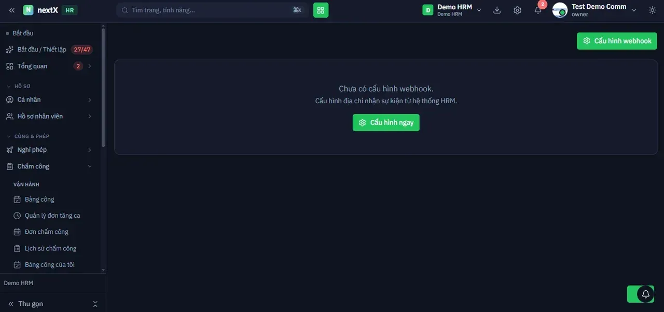Focus the search box "Tìm trang, tính năng..."
Screen dimensions: 664x312
(212, 10)
